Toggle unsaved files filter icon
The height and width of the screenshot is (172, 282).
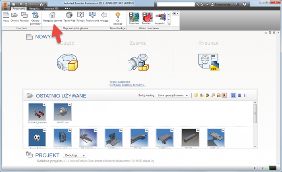point(219,95)
